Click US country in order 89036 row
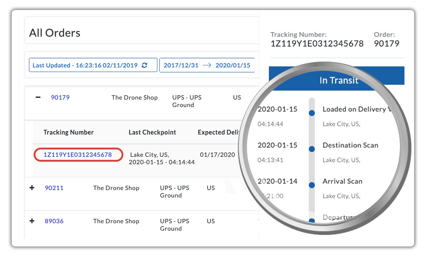Image resolution: width=425 pixels, height=256 pixels. 211,221
